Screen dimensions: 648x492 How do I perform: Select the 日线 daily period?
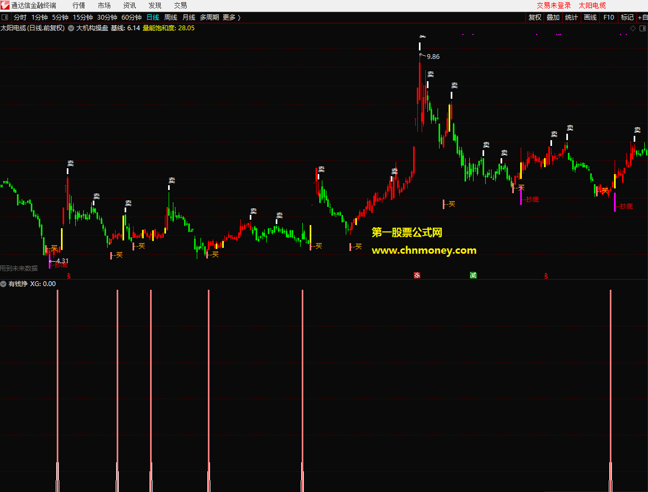[153, 18]
